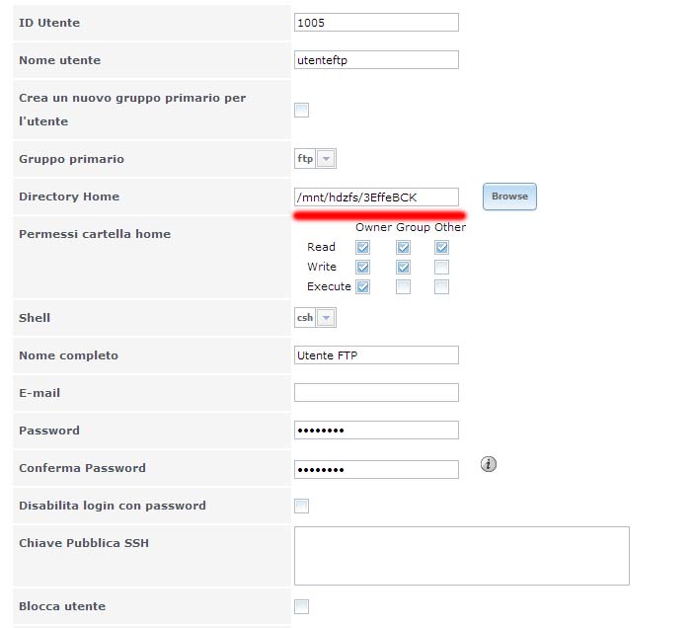
Task: Toggle Disabilita login con password checkbox
Action: [x=301, y=506]
